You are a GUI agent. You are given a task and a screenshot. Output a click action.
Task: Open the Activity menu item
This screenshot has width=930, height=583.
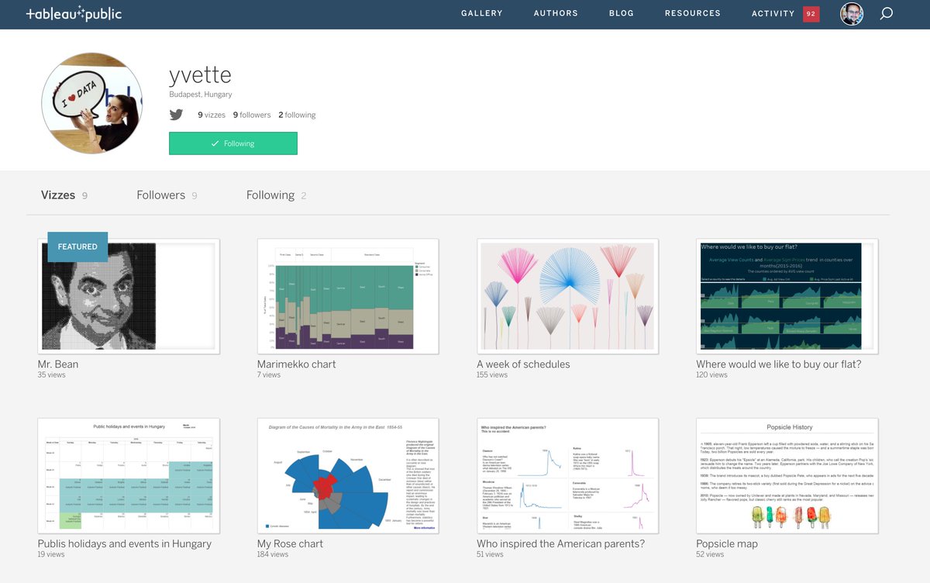coord(773,13)
